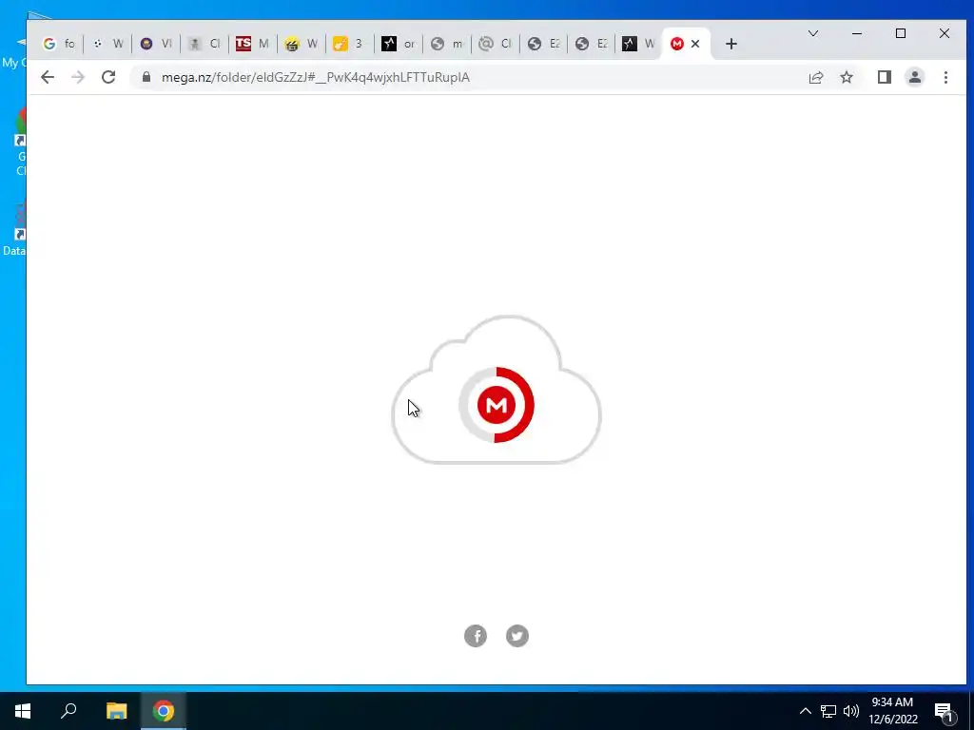The width and height of the screenshot is (974, 730).
Task: View site information via the padlock icon
Action: pos(146,77)
